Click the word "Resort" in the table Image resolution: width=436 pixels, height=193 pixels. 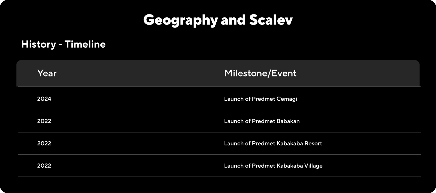tap(313, 143)
